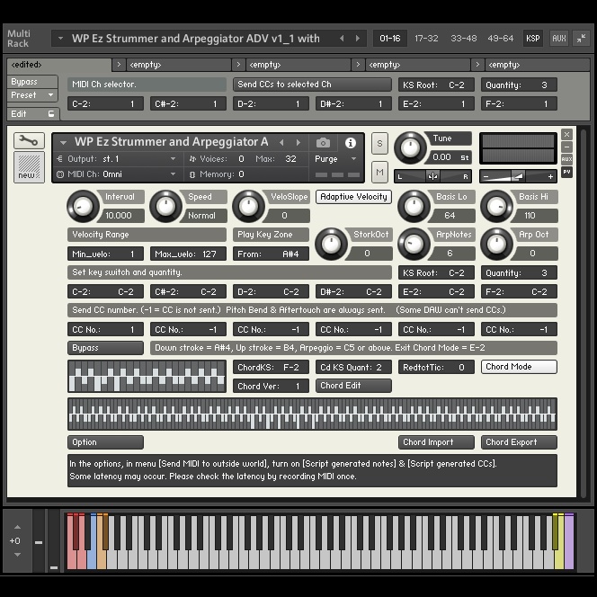Click the VeloSlope knob
Viewport: 597px width, 597px height.
[x=248, y=207]
